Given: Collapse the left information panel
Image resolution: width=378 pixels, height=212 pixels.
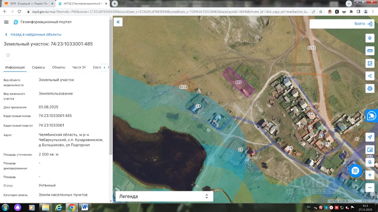Looking at the screenshot, I should tap(118, 22).
